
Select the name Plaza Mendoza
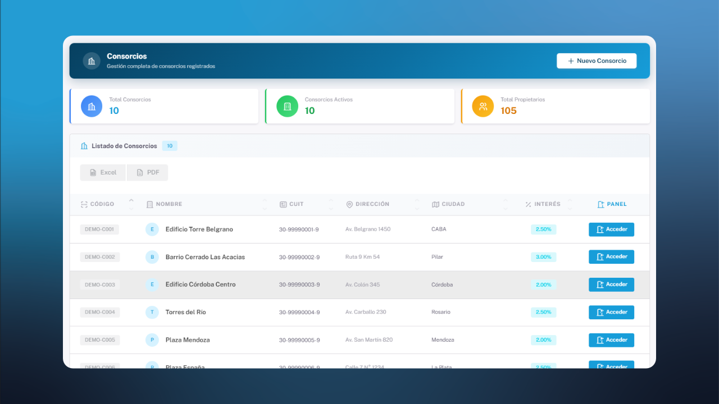tap(188, 340)
